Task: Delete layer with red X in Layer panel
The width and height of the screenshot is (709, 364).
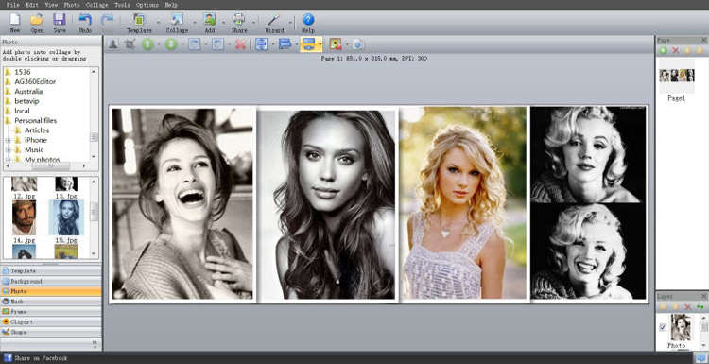Action: [x=688, y=307]
